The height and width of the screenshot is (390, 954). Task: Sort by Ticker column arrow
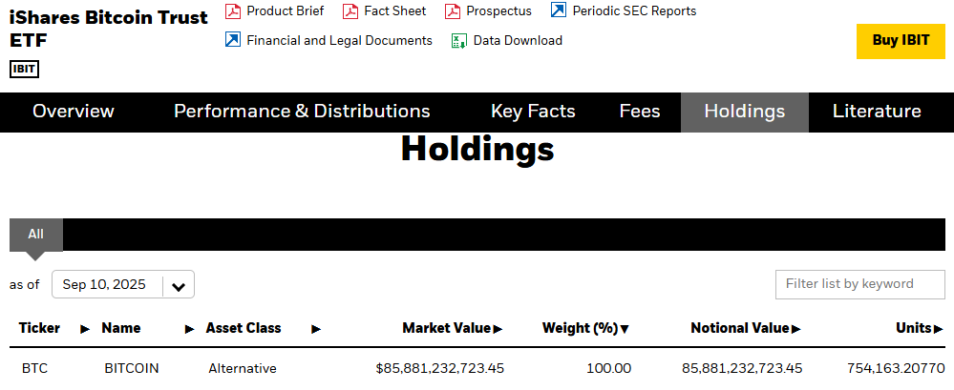[x=85, y=329]
